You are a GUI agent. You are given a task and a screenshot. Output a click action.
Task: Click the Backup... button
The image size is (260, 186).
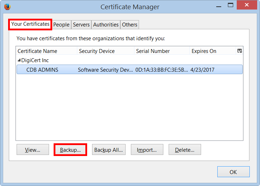70,150
